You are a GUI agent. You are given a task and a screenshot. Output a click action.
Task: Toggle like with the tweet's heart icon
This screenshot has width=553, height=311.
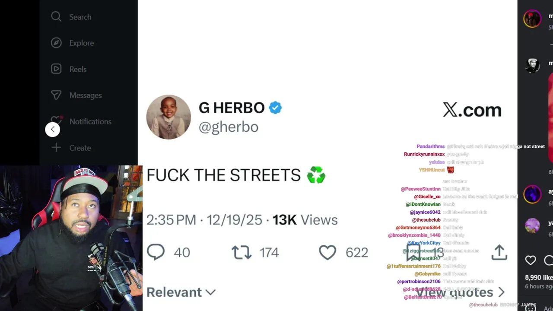(x=327, y=252)
